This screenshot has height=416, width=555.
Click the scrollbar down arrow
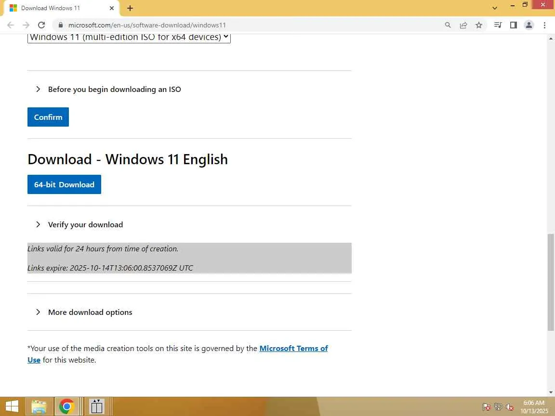click(551, 392)
